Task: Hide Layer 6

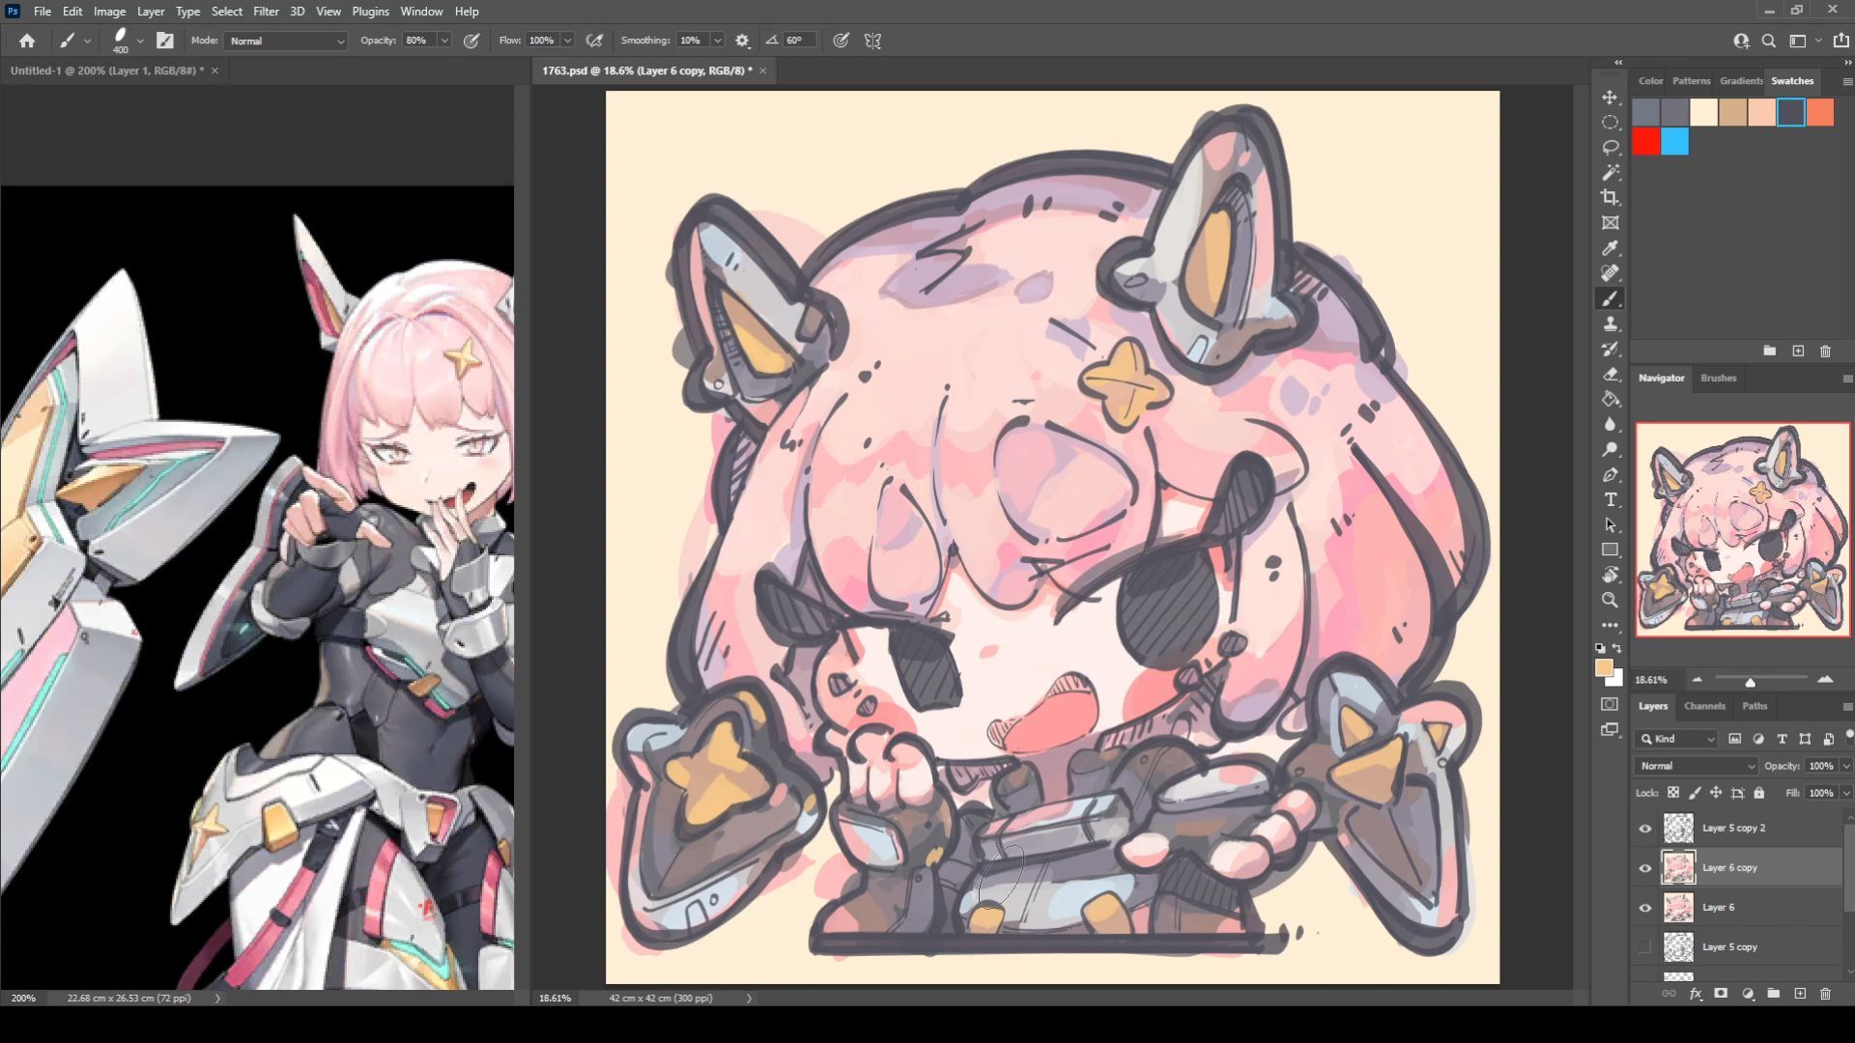Action: (x=1644, y=908)
